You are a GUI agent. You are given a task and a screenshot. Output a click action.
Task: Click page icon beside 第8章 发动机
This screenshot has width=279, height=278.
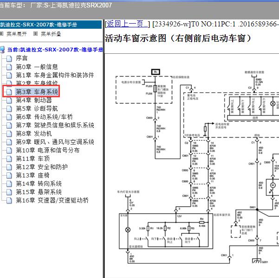point(9,133)
